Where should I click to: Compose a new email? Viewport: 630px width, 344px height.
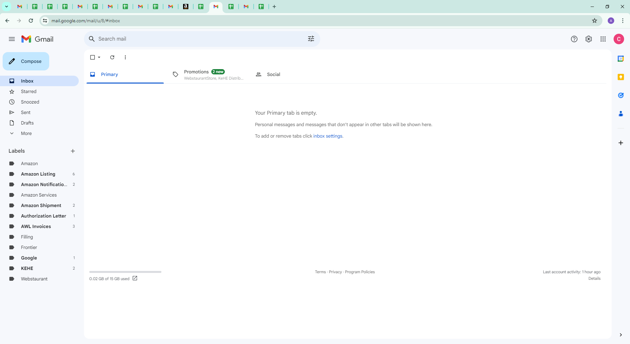26,61
